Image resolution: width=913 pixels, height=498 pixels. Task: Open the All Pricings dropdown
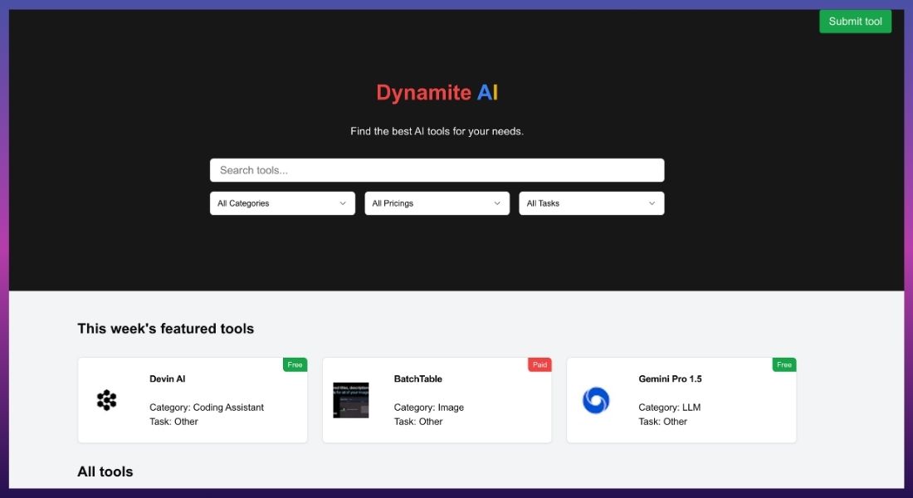tap(437, 203)
